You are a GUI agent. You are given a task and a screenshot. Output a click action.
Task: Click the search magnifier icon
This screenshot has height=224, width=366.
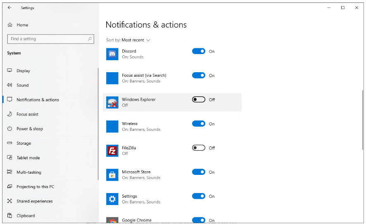coord(90,39)
